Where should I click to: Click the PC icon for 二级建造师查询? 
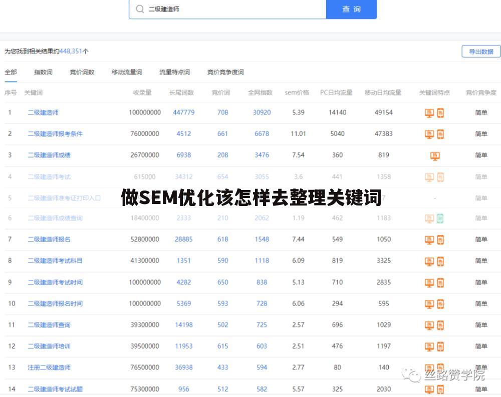coord(429,325)
